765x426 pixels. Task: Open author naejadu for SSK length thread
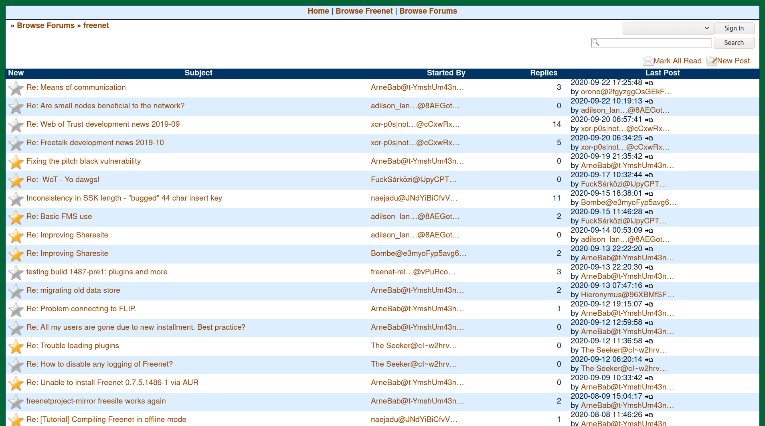coord(414,198)
